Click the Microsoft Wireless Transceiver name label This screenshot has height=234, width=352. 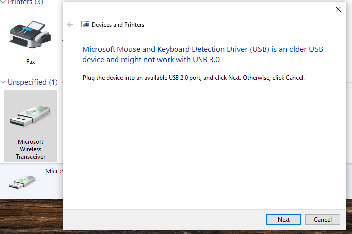click(x=31, y=149)
